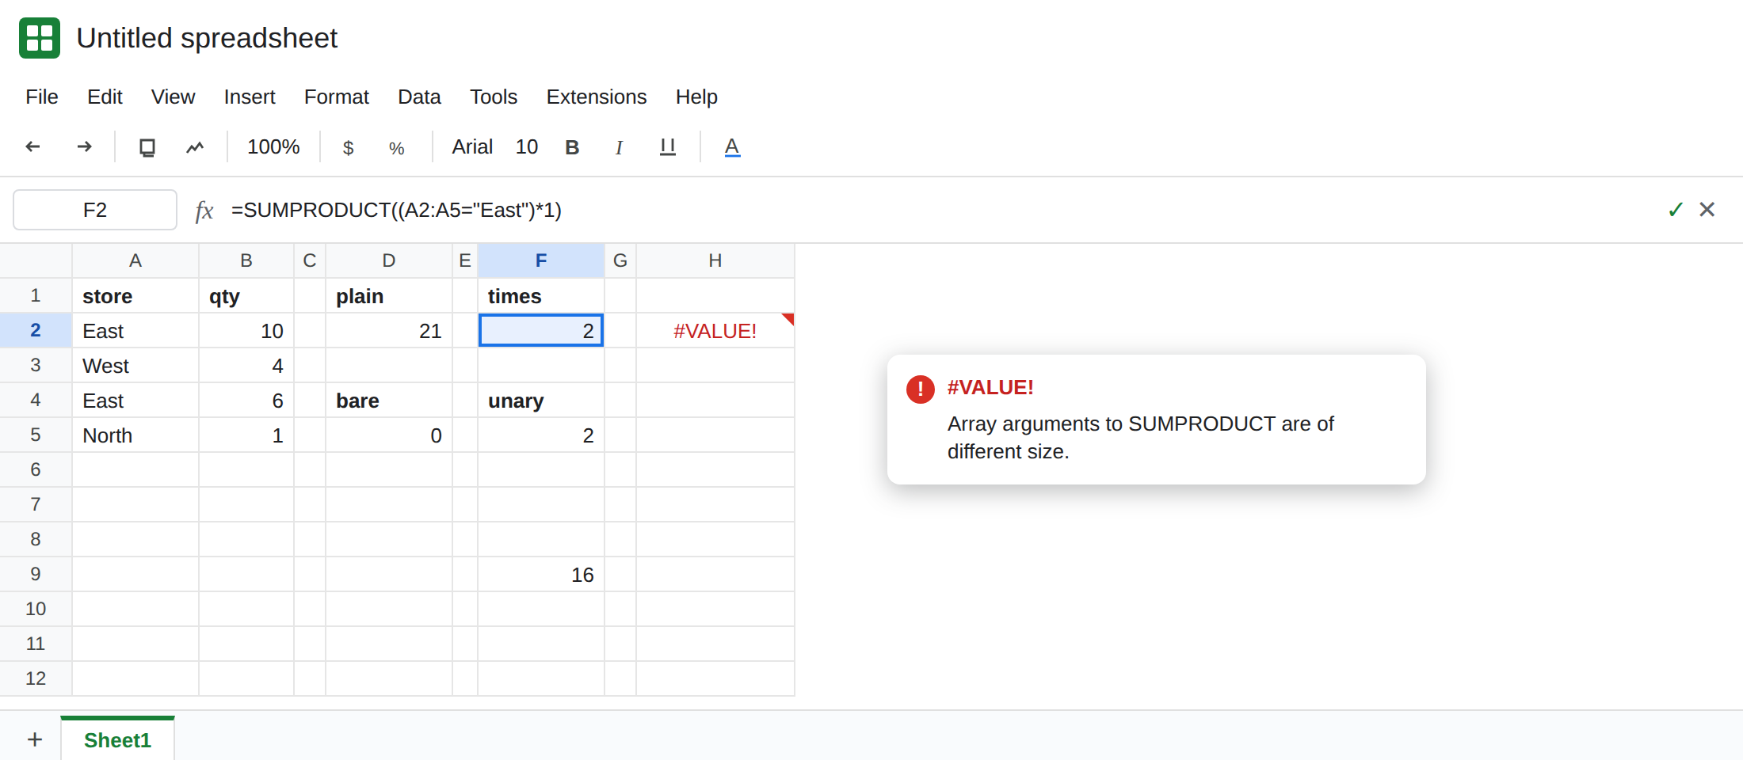Toggle bold formatting

pos(572,147)
